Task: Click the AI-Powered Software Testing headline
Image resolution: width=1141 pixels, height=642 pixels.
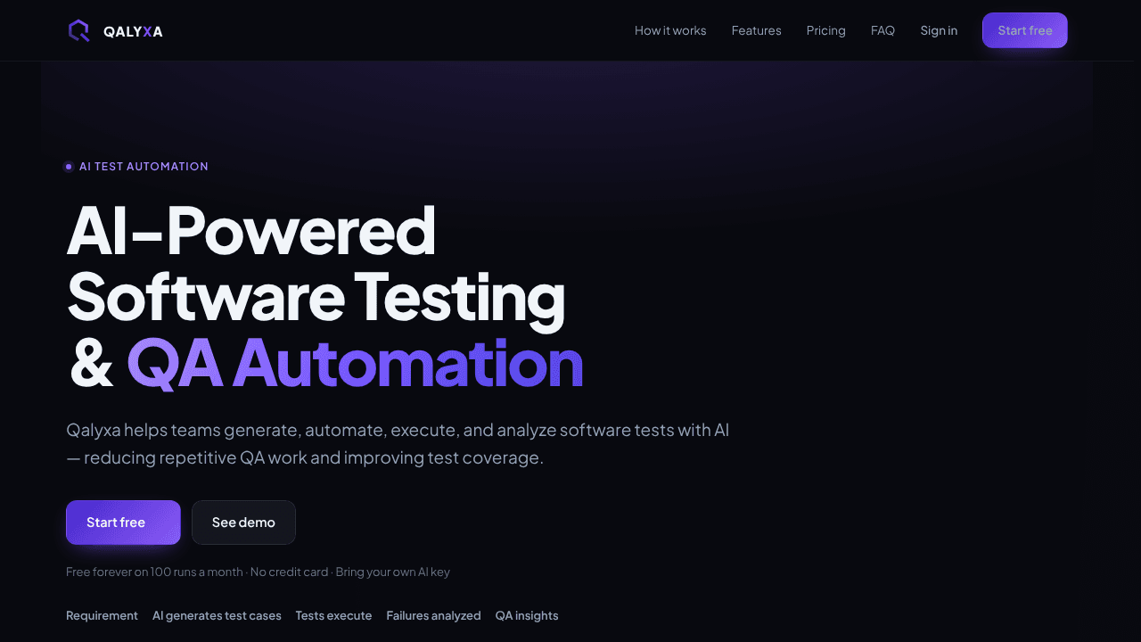Action: tap(316, 263)
